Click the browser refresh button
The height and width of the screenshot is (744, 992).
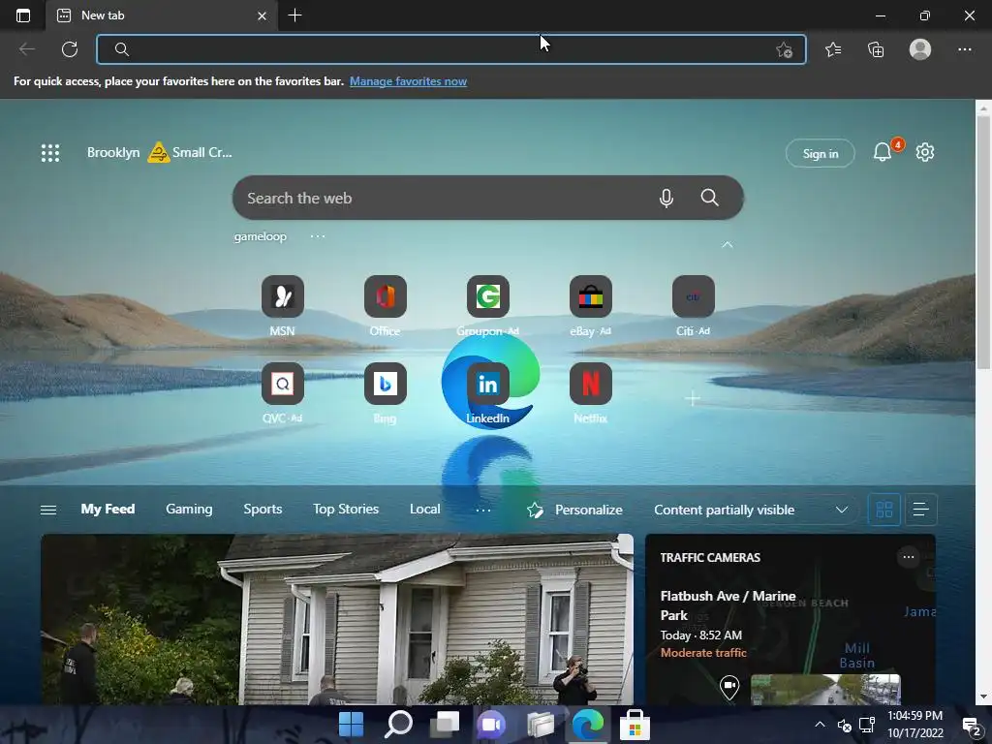click(x=70, y=49)
